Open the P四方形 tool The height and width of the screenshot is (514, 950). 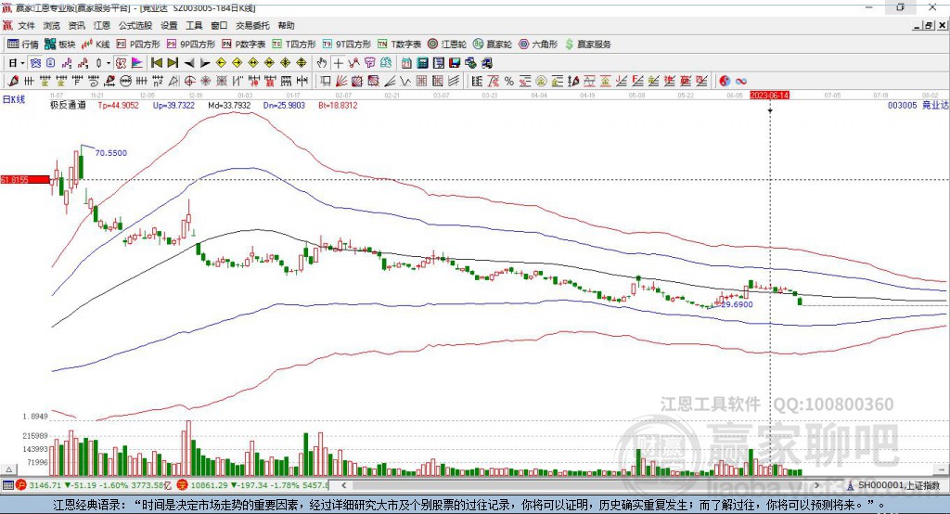point(138,45)
